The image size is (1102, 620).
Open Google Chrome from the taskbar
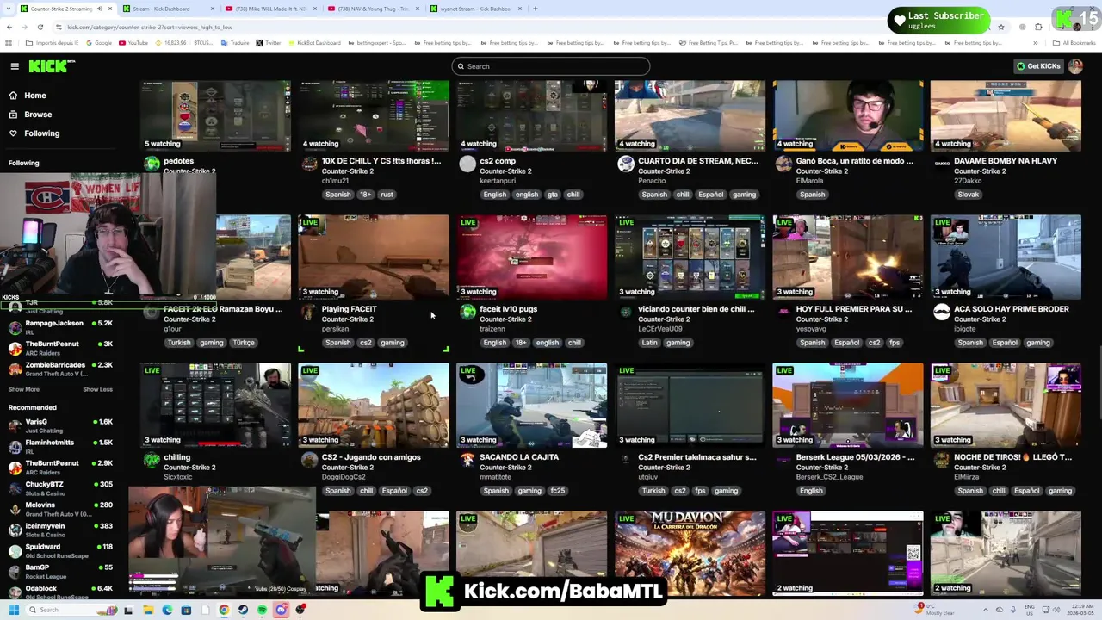pyautogui.click(x=224, y=610)
